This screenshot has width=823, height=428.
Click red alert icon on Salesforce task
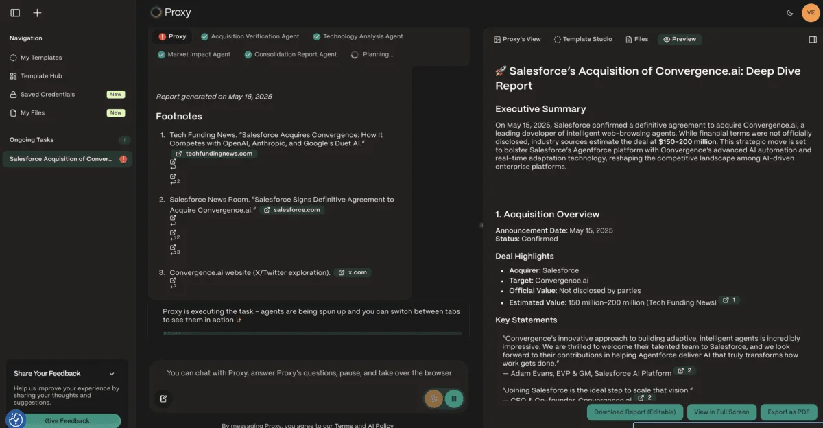pos(123,159)
